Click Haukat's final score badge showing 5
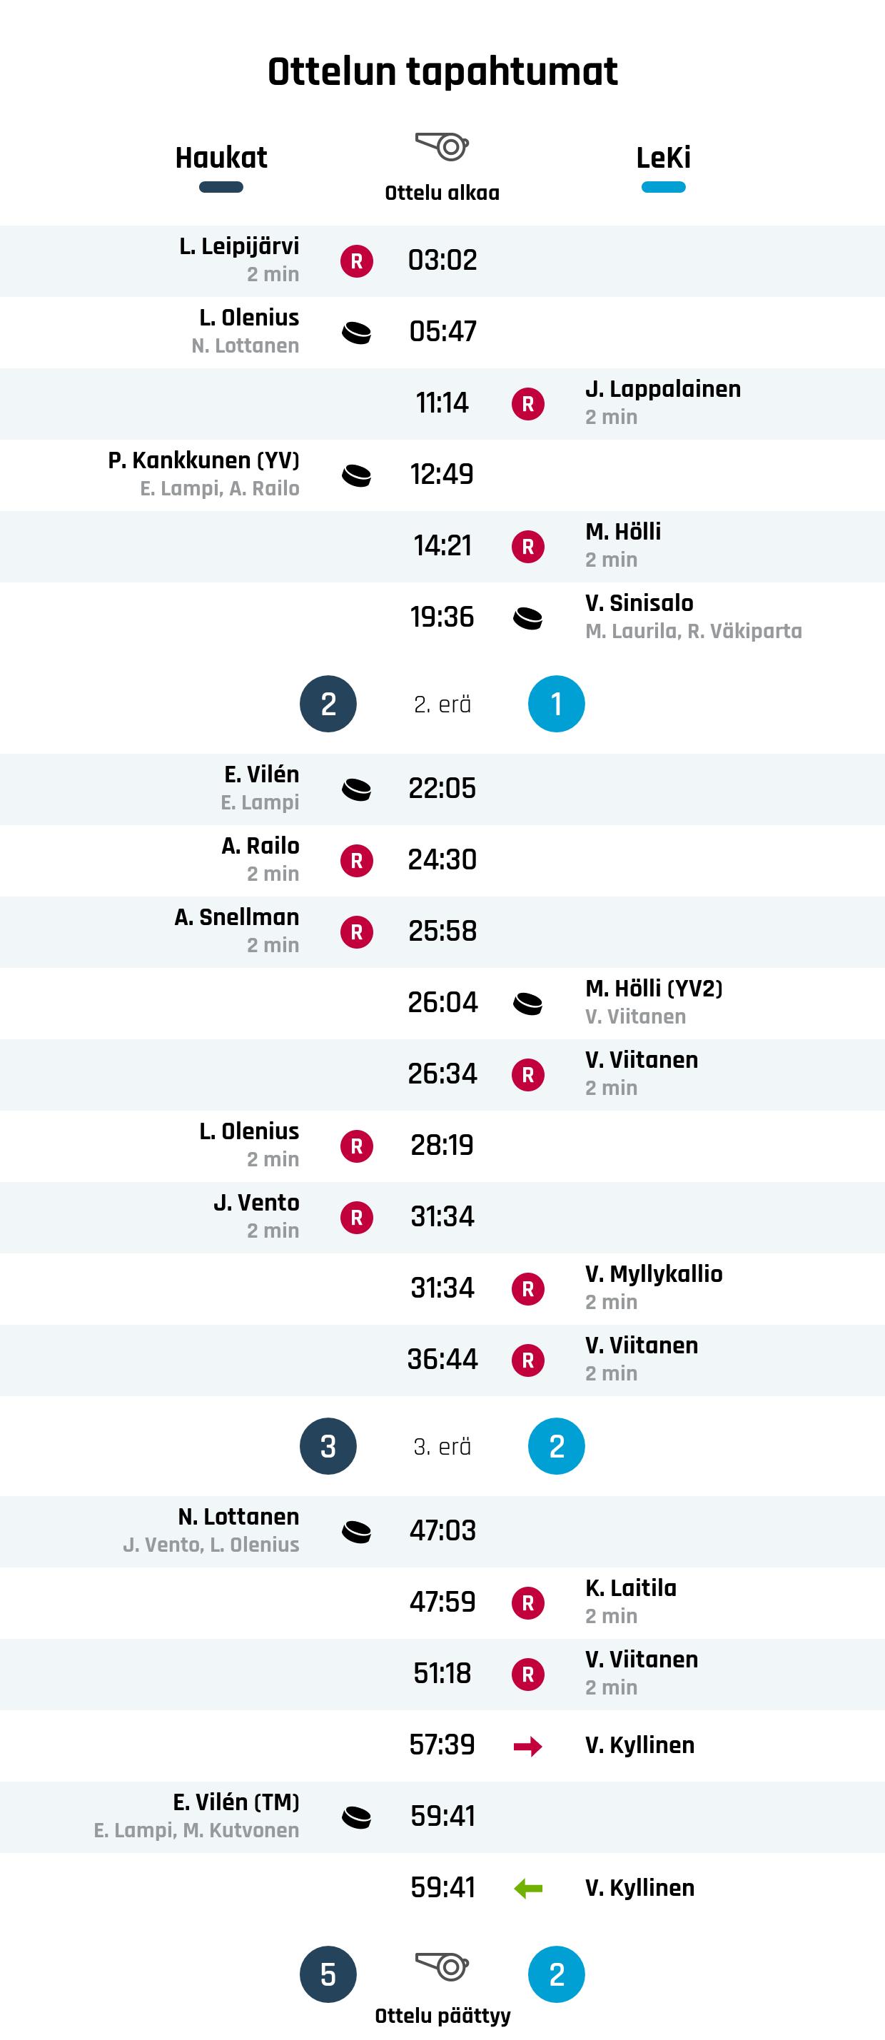 (328, 1974)
